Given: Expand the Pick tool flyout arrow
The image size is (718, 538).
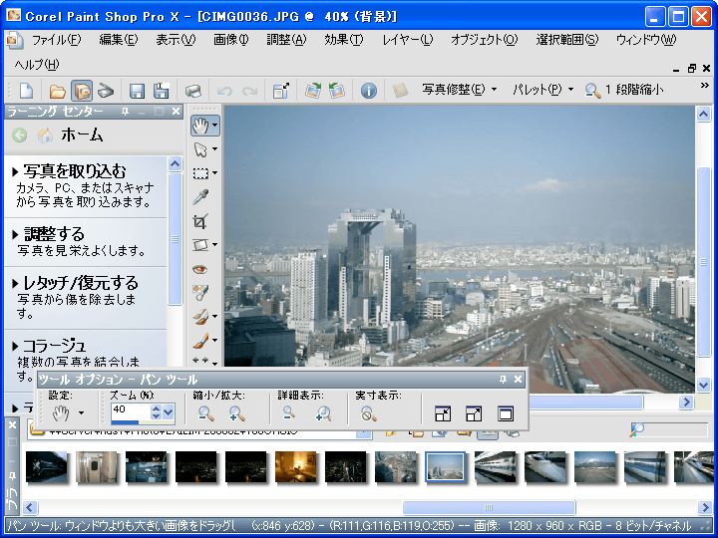Looking at the screenshot, I should (x=214, y=149).
